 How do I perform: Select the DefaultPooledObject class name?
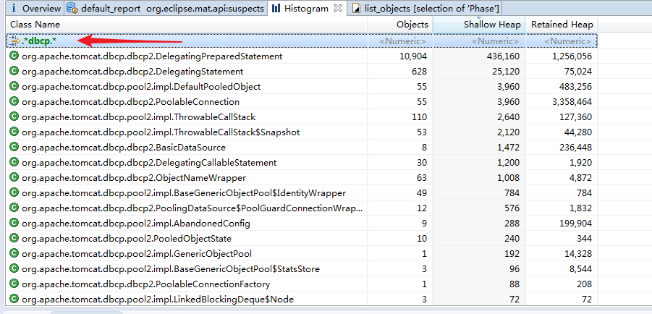tap(141, 87)
